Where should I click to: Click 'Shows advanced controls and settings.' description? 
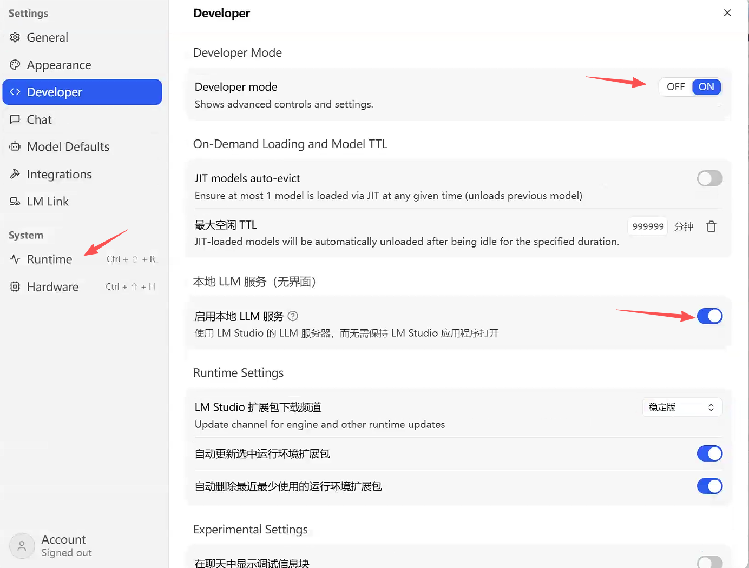(284, 104)
